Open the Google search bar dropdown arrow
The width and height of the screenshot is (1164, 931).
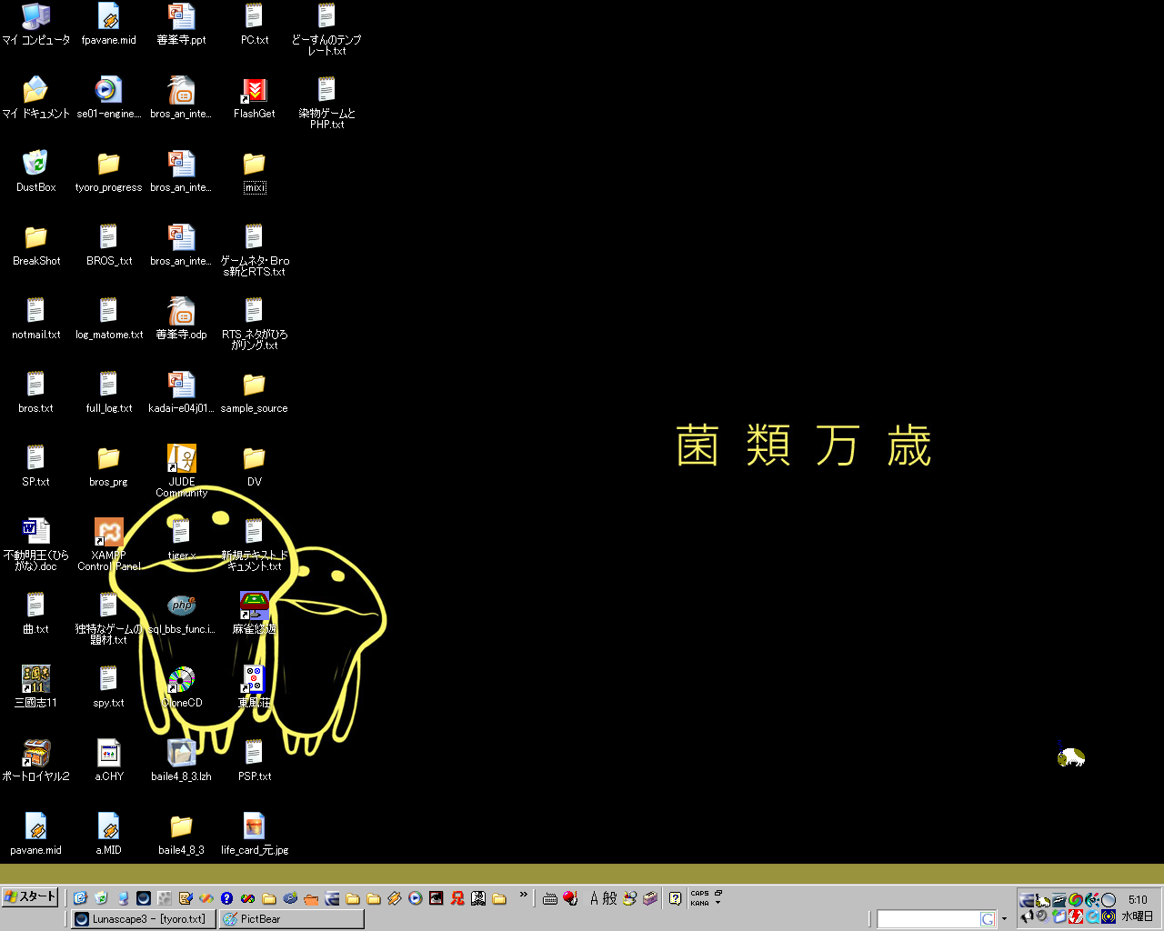(x=1004, y=919)
